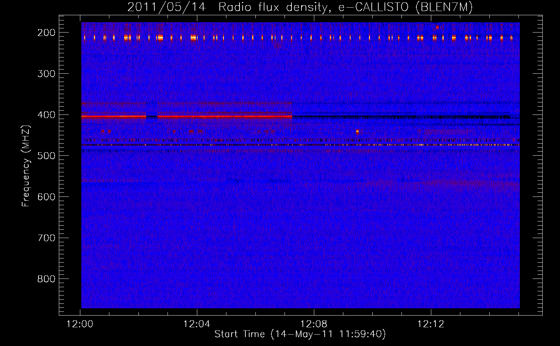Click the 12:12 time tick label
The height and width of the screenshot is (346, 560).
click(x=431, y=324)
